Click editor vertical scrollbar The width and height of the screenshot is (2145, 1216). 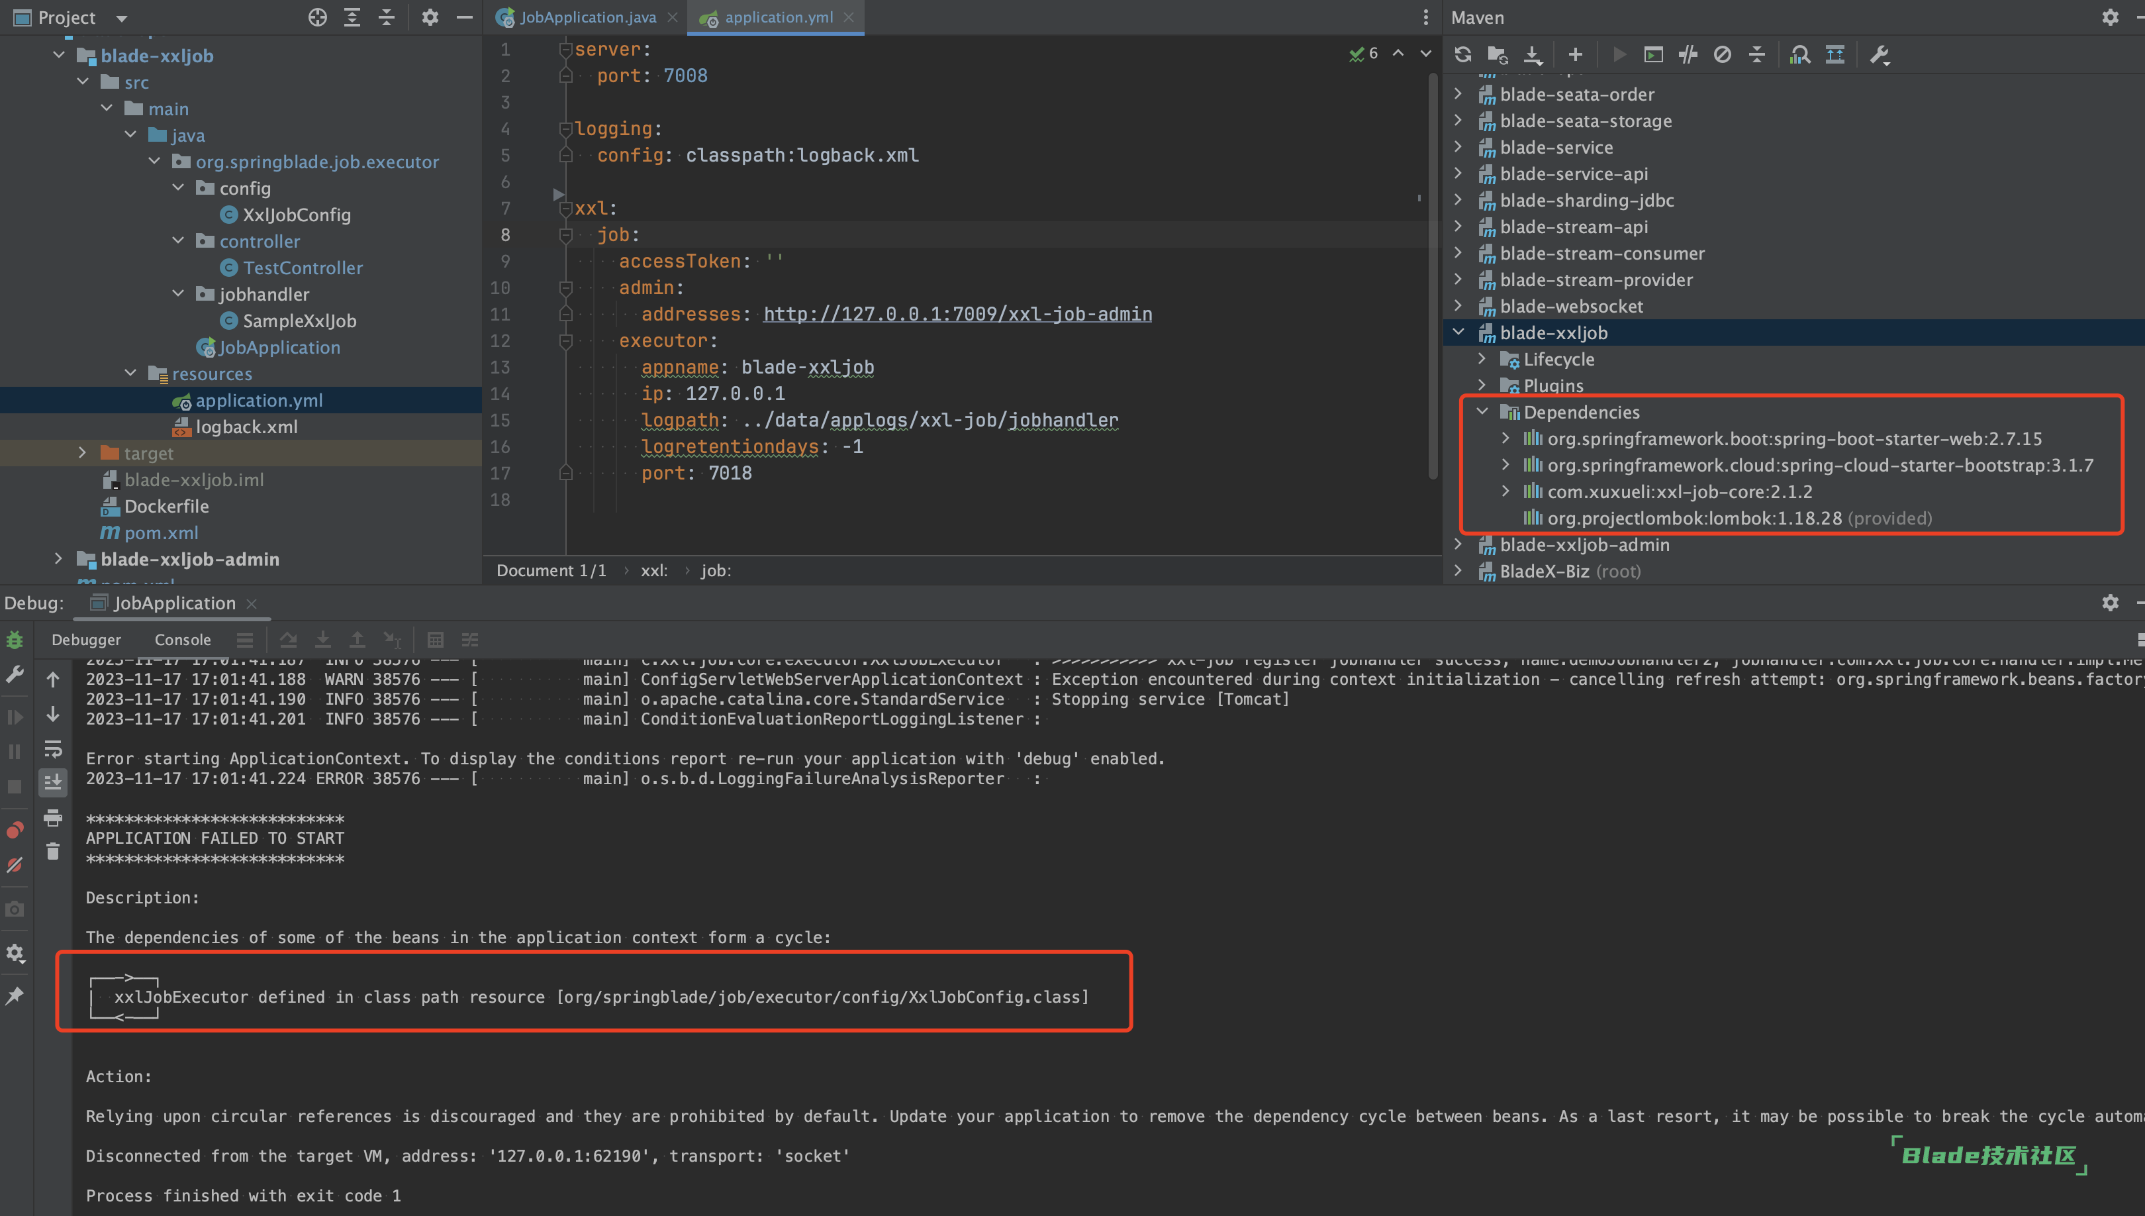(x=1433, y=276)
